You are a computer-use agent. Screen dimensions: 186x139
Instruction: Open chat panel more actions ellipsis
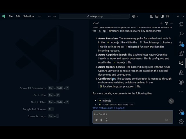click(172, 23)
